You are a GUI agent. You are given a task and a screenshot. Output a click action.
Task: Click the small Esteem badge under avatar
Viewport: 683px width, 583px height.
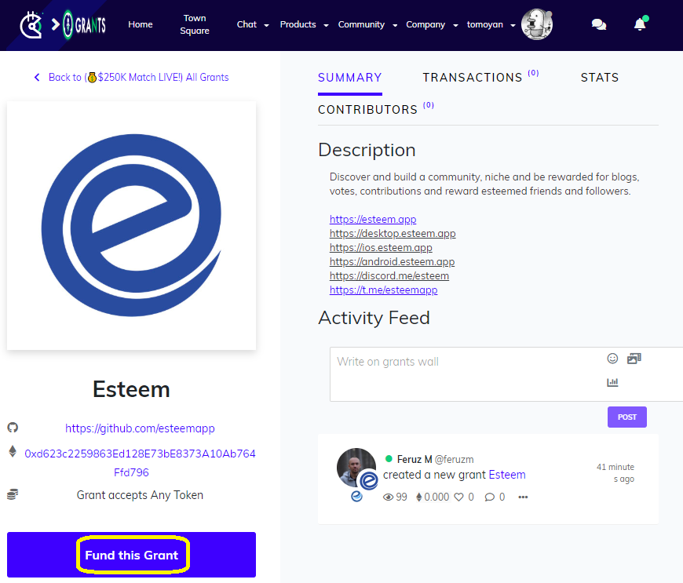[x=356, y=496]
